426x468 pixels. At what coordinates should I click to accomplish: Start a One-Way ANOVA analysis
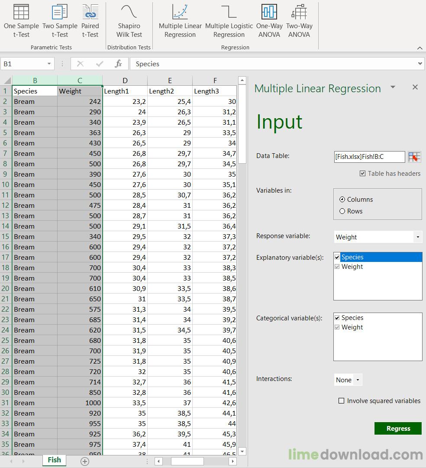pos(269,21)
